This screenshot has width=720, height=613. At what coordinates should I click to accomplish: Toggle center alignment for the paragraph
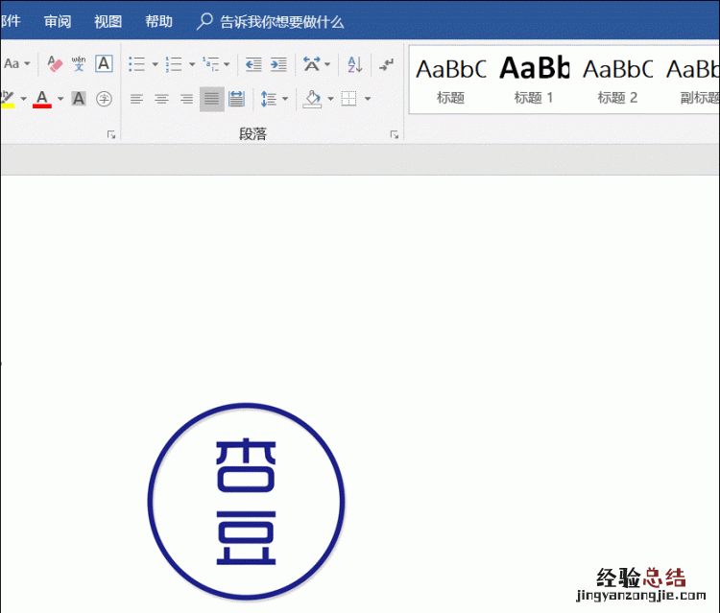pyautogui.click(x=161, y=99)
